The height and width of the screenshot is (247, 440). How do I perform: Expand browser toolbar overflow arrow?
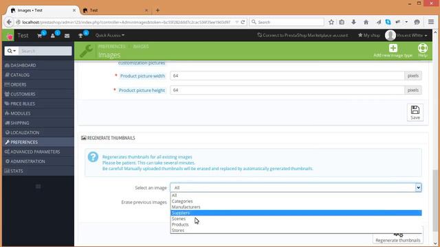(406, 22)
